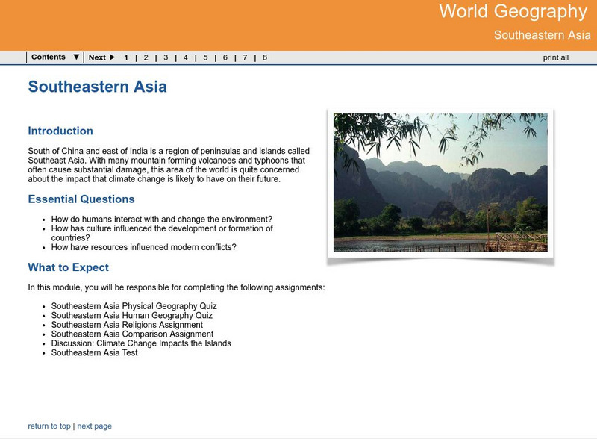
Task: Click the return to top link
Action: pos(49,426)
